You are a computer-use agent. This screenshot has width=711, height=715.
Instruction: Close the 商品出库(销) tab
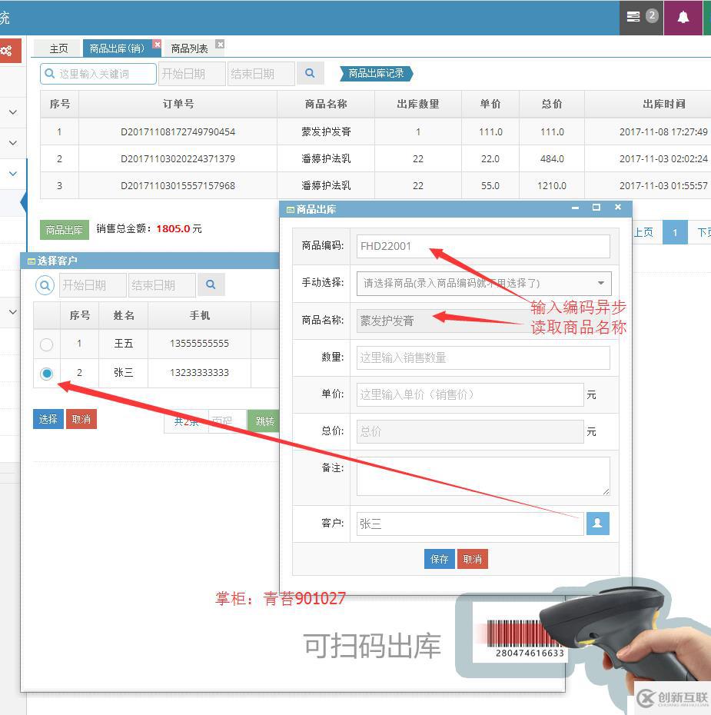tap(157, 44)
